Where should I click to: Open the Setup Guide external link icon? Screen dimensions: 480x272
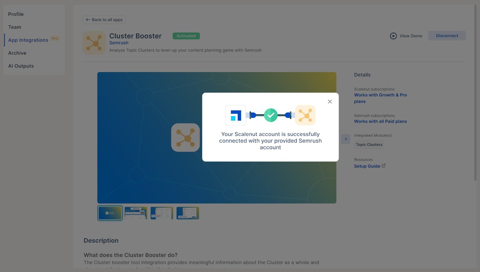click(x=383, y=166)
